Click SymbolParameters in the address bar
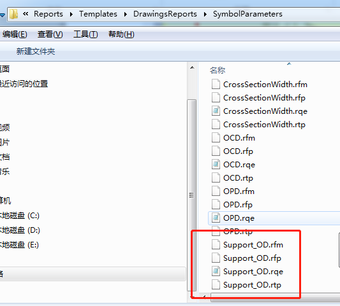The height and width of the screenshot is (306, 340). click(248, 14)
